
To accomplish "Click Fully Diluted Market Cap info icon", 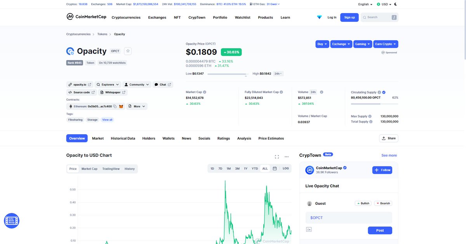I will click(282, 92).
